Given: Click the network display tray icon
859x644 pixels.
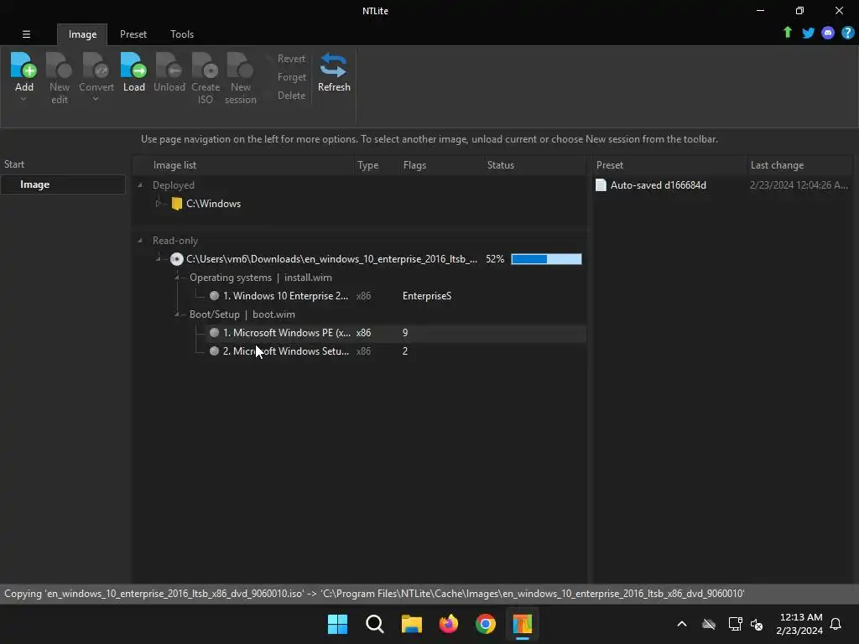Looking at the screenshot, I should pos(735,624).
